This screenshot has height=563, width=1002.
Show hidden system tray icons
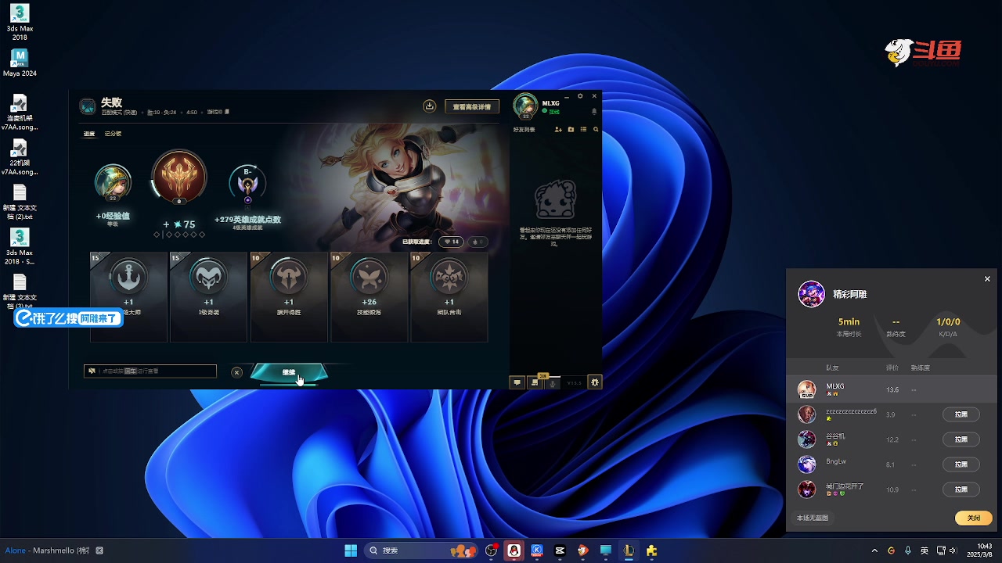[874, 550]
